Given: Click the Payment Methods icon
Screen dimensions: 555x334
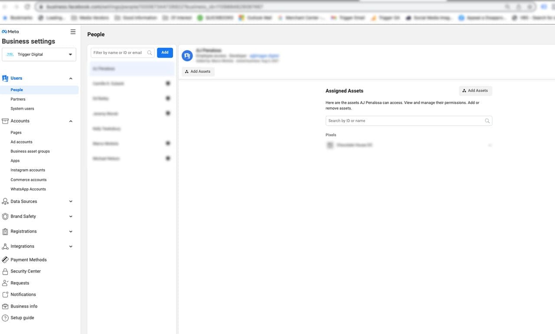Looking at the screenshot, I should pyautogui.click(x=5, y=259).
